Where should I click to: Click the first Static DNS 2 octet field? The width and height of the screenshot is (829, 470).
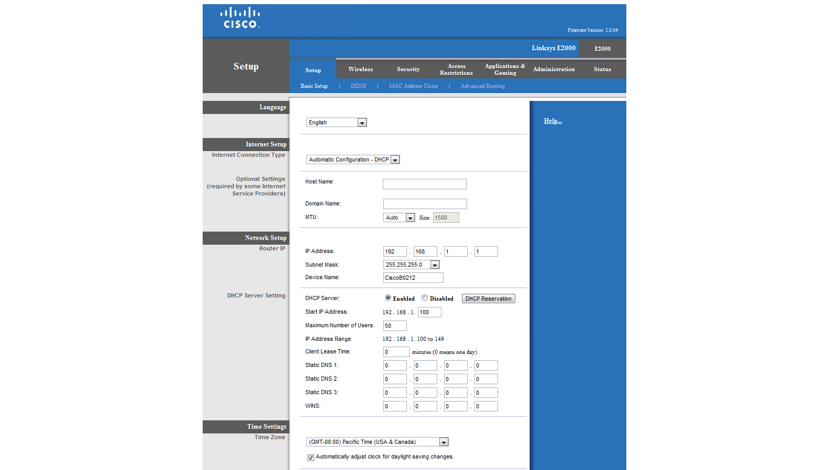point(395,379)
